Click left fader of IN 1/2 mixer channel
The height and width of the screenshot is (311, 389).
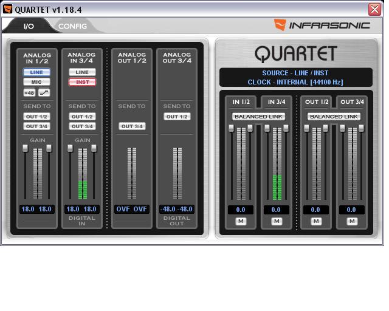coord(231,128)
